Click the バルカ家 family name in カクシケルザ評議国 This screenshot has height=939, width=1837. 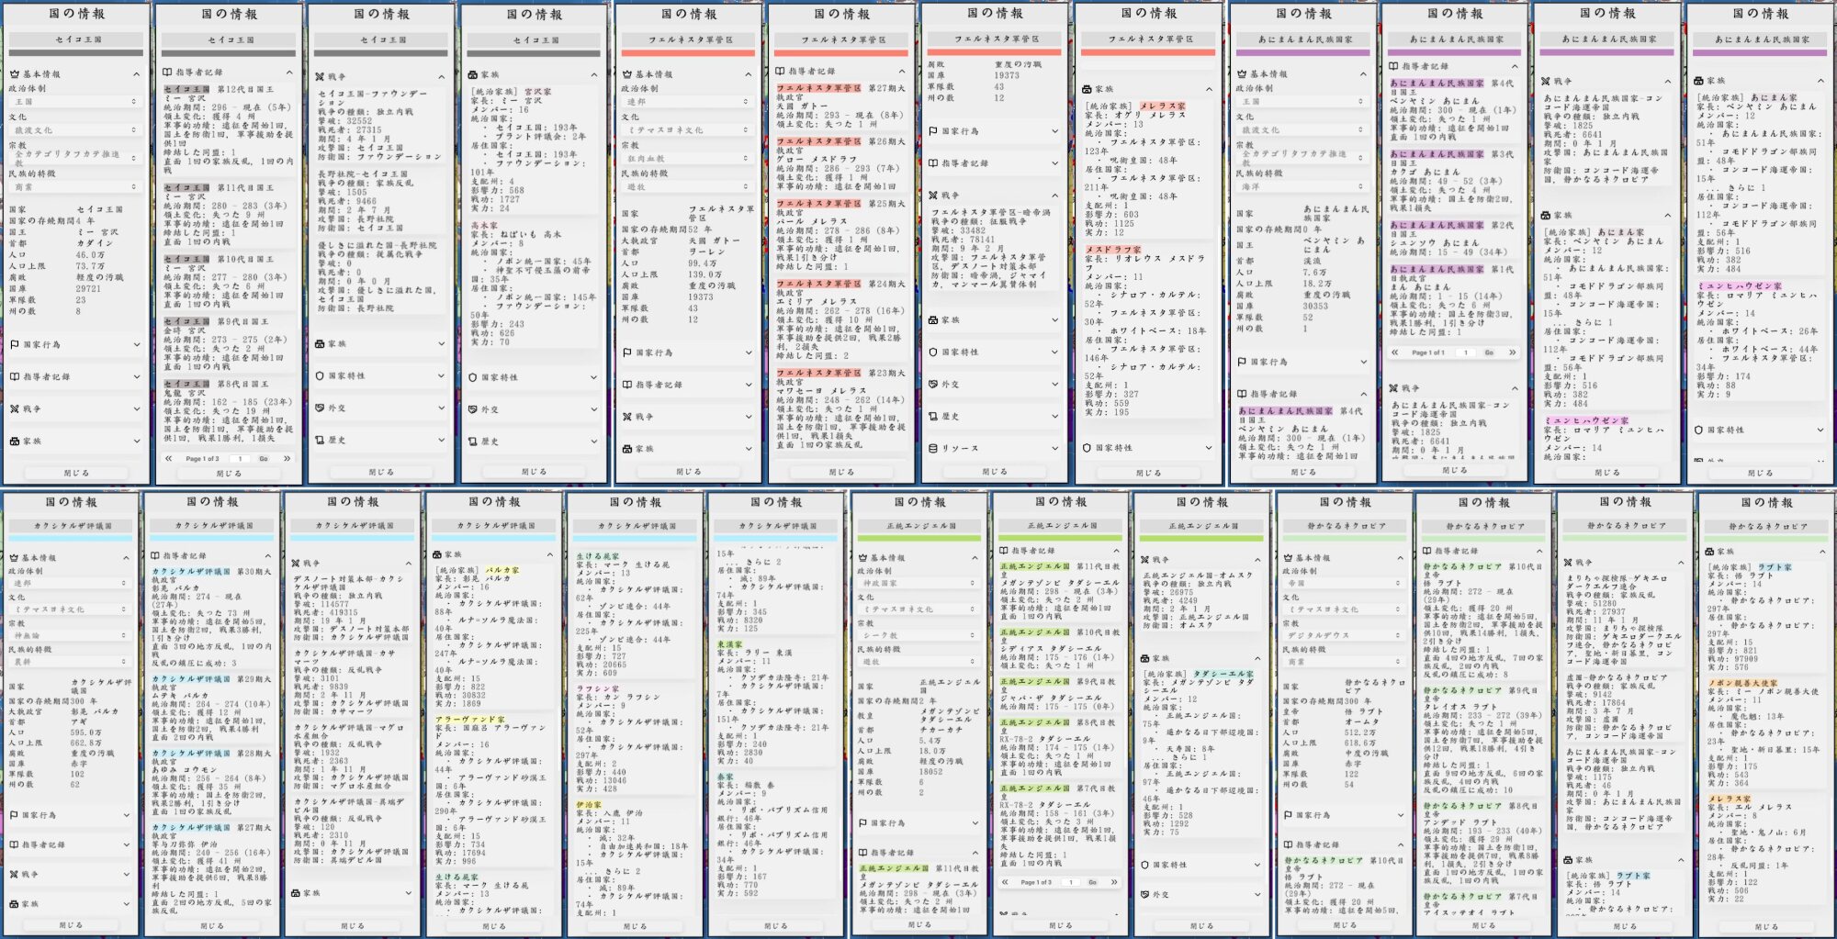[502, 570]
